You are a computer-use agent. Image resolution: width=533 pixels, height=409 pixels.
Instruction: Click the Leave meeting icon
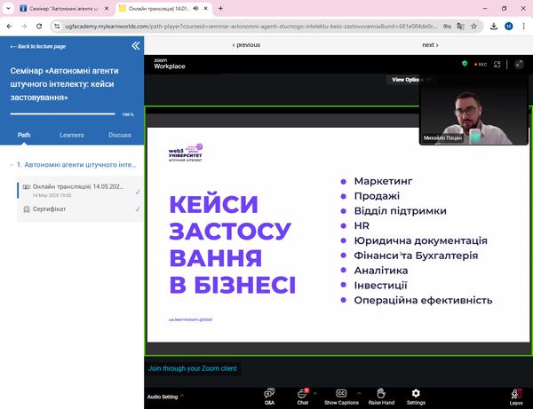(x=515, y=394)
